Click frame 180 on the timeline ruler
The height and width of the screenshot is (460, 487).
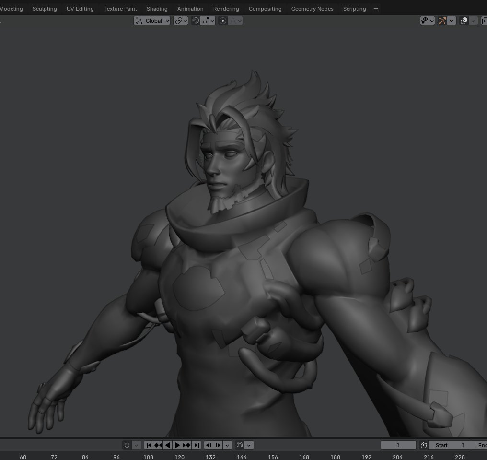pyautogui.click(x=335, y=457)
